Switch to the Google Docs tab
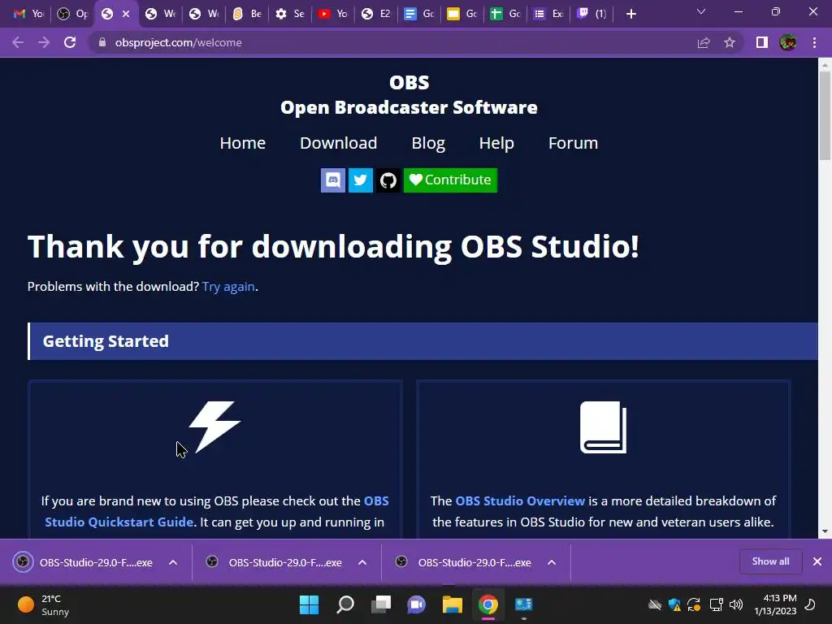Screen dimensions: 832x624 coord(419,14)
